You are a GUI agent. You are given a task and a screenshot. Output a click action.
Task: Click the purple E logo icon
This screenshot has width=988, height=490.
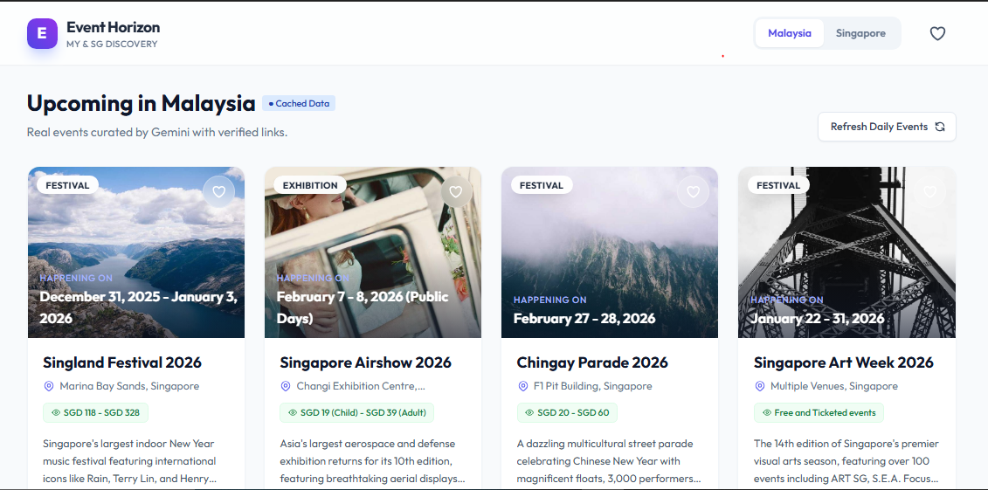(42, 33)
